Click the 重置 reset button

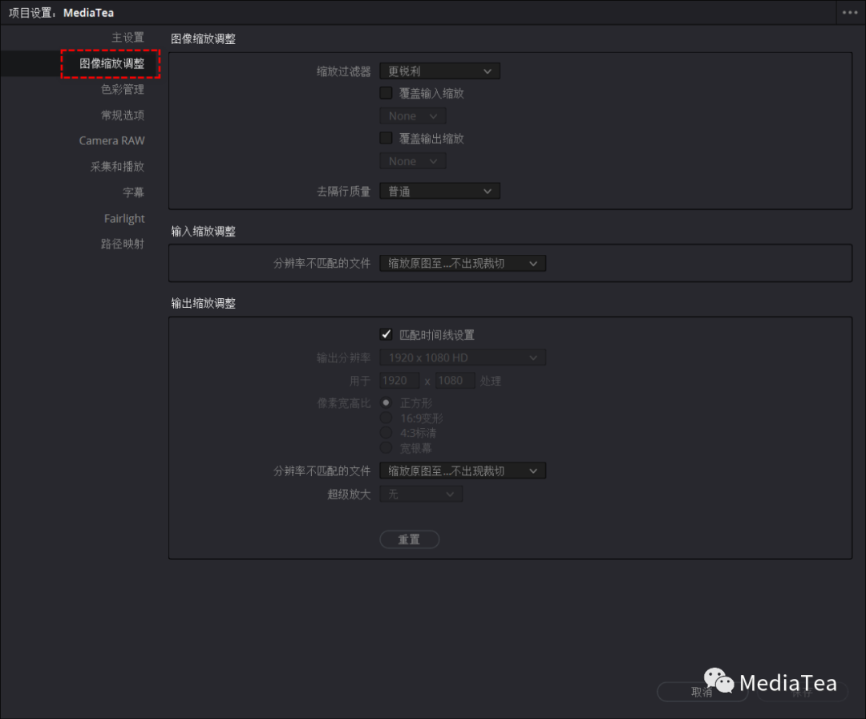tap(409, 539)
